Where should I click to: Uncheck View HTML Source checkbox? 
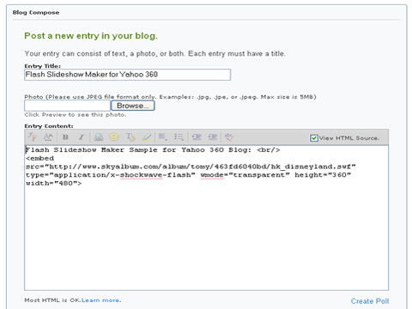click(314, 138)
